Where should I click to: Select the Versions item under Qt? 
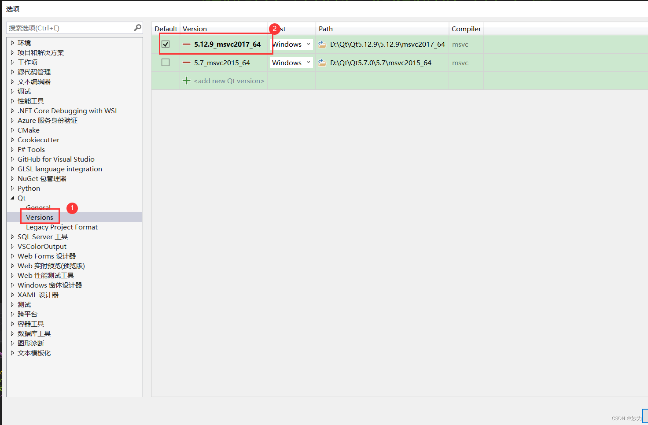[40, 217]
